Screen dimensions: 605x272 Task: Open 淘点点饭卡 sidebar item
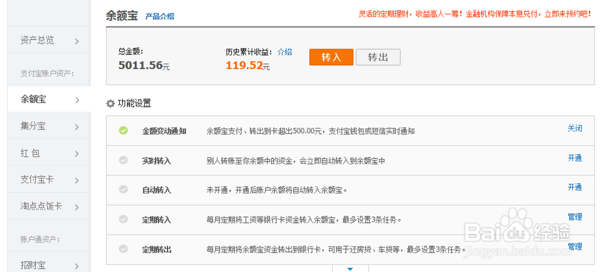pyautogui.click(x=41, y=206)
